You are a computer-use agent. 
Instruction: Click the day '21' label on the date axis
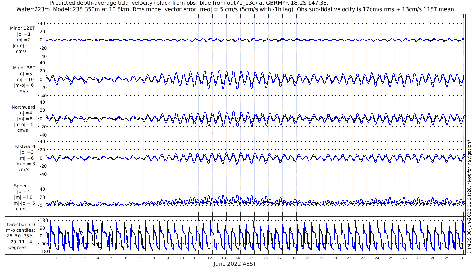click(x=335, y=258)
